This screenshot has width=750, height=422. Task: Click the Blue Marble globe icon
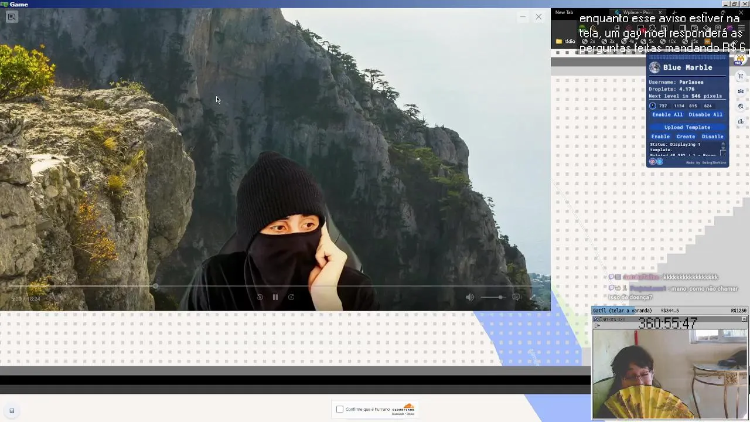[654, 67]
